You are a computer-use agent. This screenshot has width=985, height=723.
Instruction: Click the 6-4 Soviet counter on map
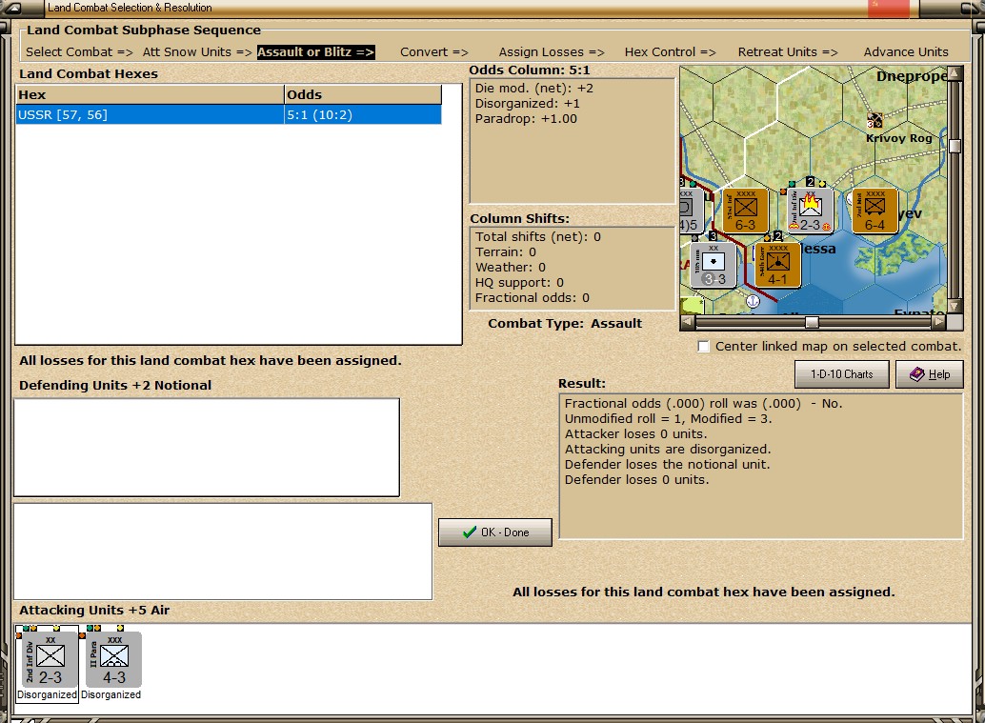(874, 211)
